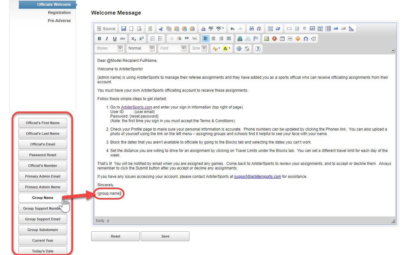Open the Normal paragraph format dropdown
401x255 pixels.
141,48
